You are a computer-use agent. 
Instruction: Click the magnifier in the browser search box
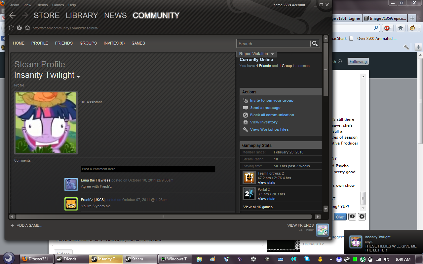(376, 28)
